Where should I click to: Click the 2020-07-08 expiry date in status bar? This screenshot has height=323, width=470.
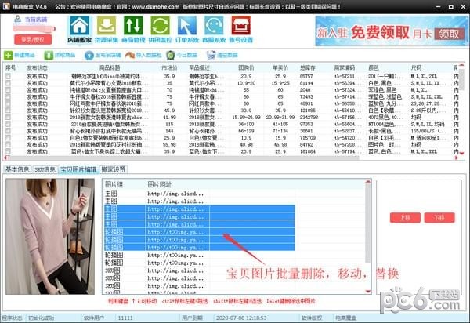(241, 318)
